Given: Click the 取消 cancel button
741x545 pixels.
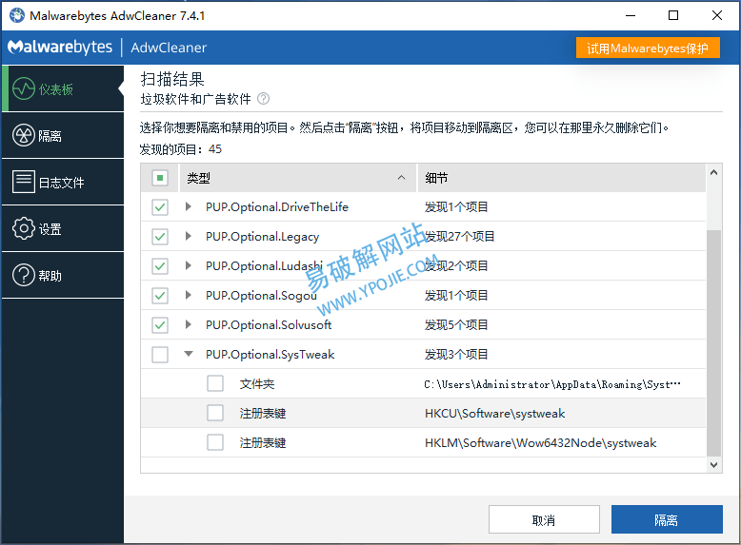Looking at the screenshot, I should pyautogui.click(x=544, y=519).
